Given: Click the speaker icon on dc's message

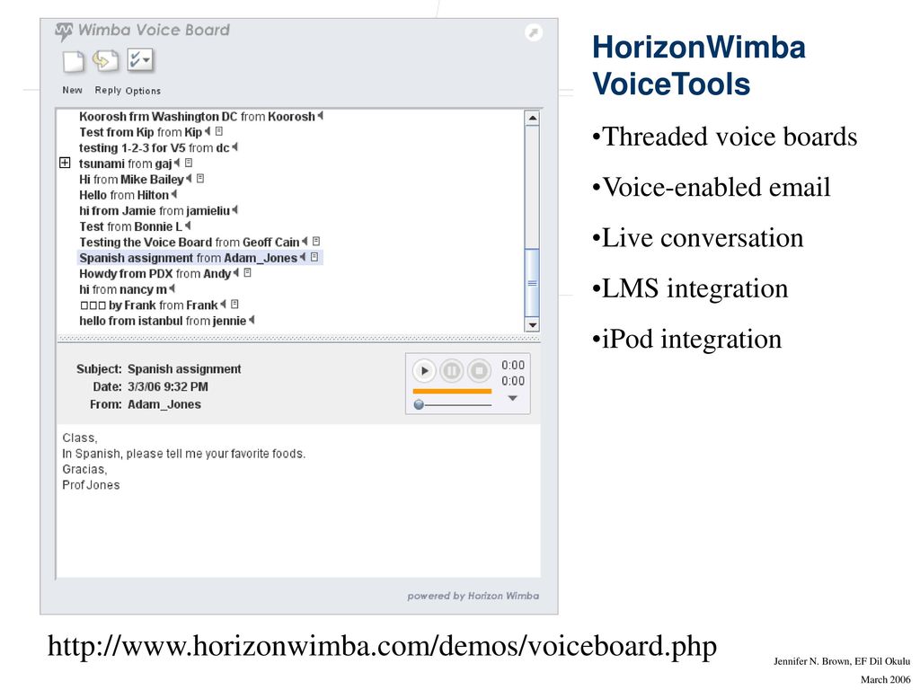Looking at the screenshot, I should (234, 147).
